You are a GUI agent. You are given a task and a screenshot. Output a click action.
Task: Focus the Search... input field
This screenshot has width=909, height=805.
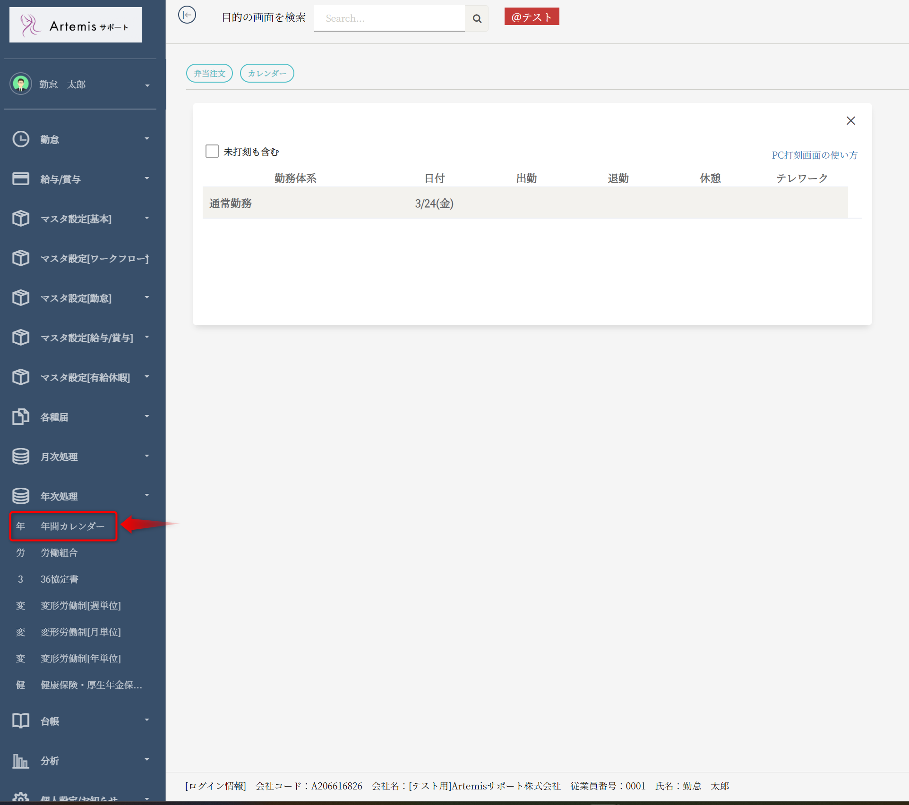(x=389, y=18)
